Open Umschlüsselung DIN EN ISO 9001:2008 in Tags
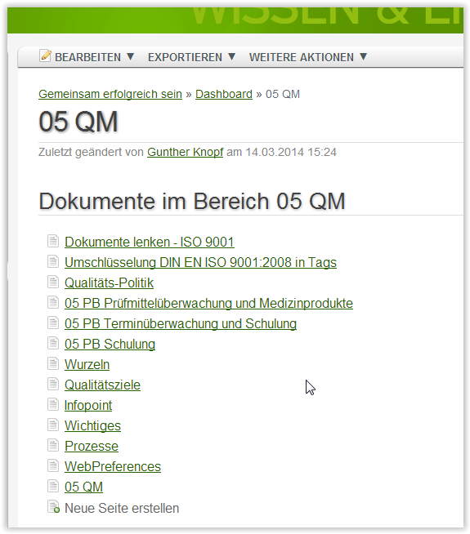This screenshot has width=470, height=534. pyautogui.click(x=201, y=263)
